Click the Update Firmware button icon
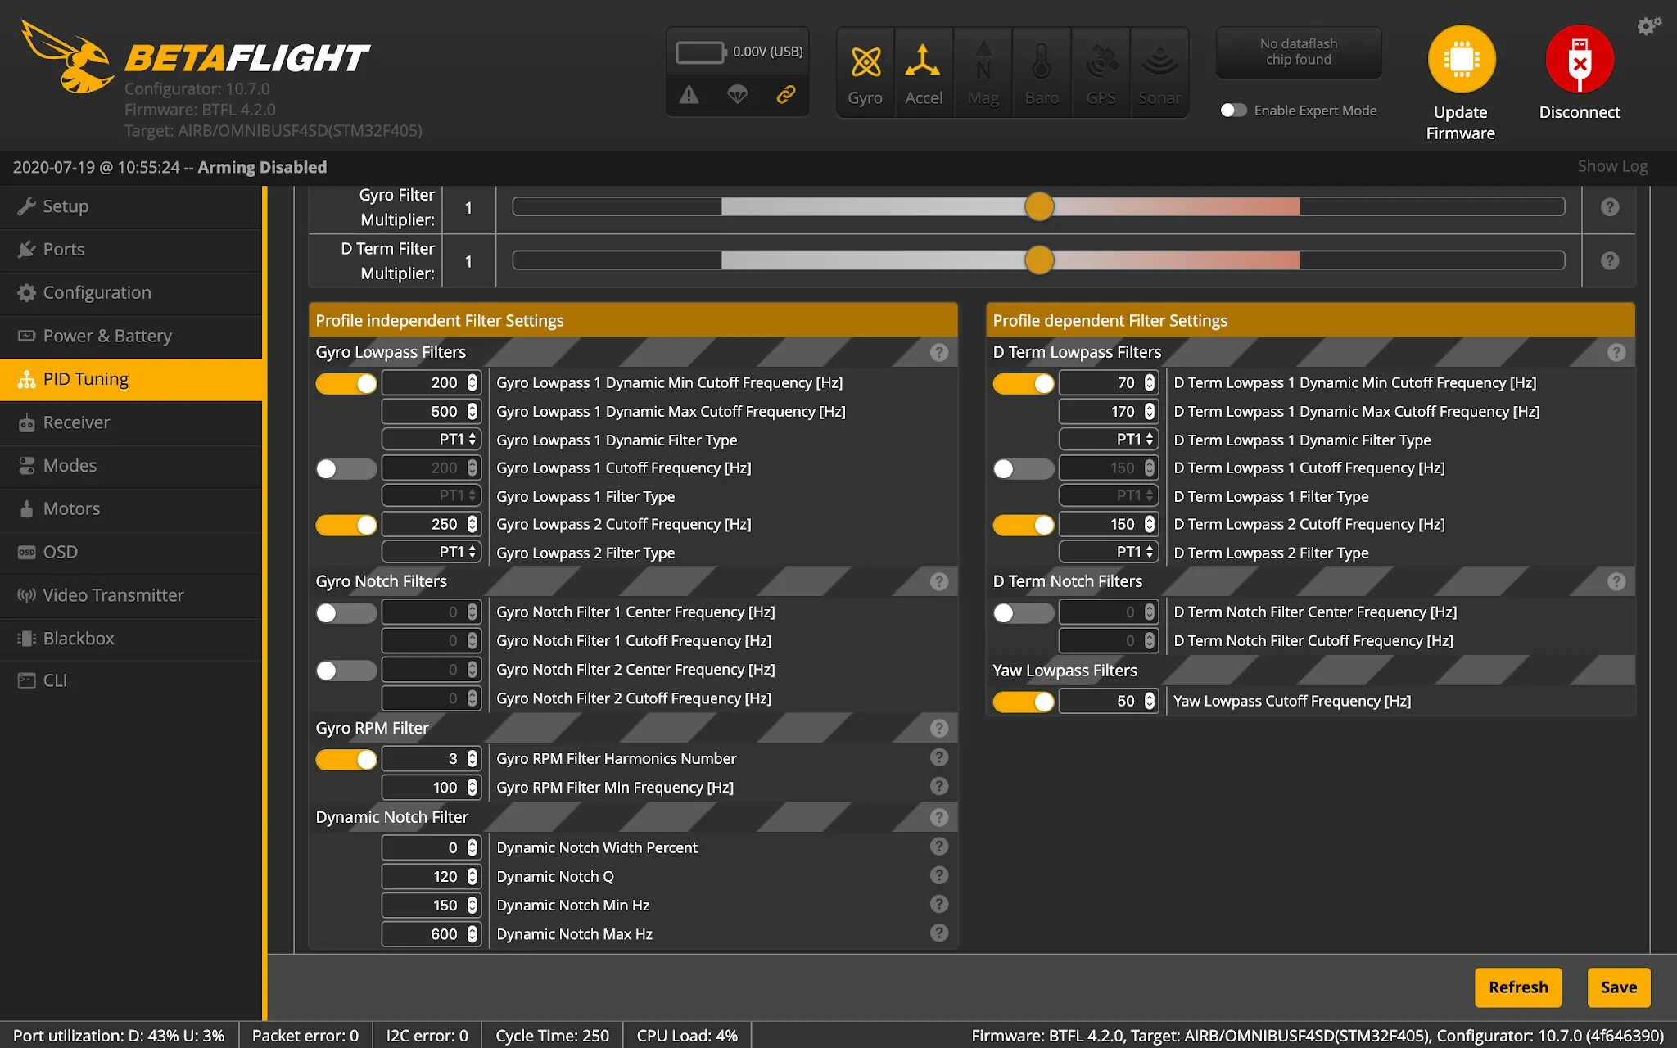 1461,61
